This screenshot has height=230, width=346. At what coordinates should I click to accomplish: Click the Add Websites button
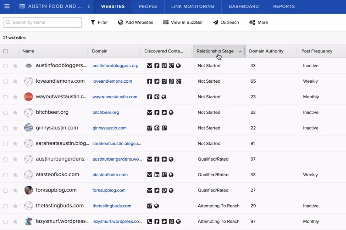coord(136,22)
